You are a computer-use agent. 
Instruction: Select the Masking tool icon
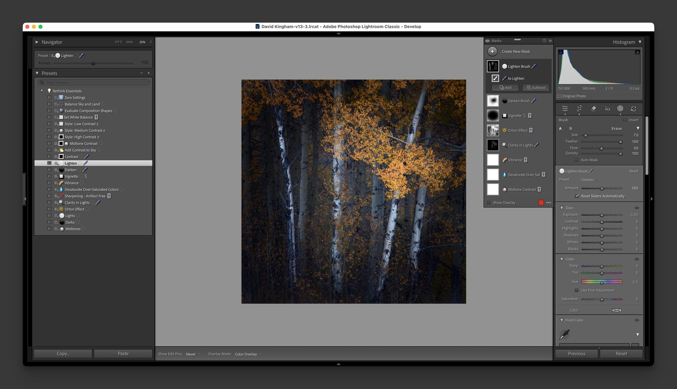pyautogui.click(x=620, y=108)
